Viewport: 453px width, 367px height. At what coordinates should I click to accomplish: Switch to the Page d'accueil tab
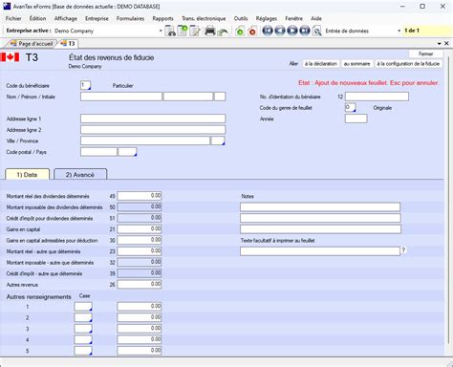pos(32,44)
